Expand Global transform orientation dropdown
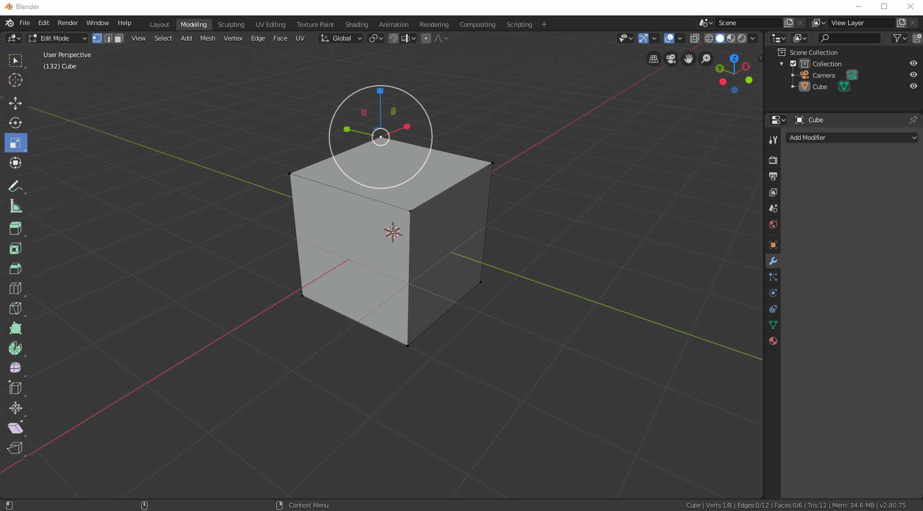923x511 pixels. [x=341, y=38]
